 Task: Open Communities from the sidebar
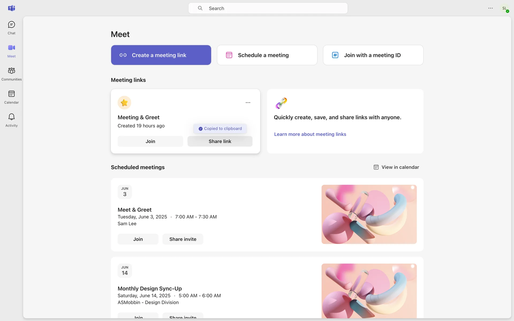click(x=11, y=74)
